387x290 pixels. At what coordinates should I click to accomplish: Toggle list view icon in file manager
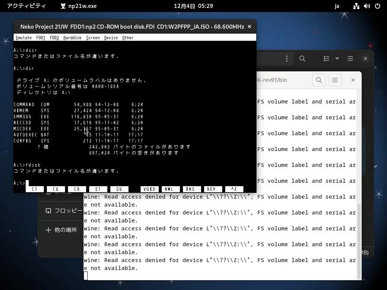[327, 59]
